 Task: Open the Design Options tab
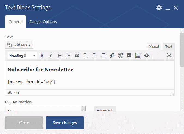click(x=43, y=22)
